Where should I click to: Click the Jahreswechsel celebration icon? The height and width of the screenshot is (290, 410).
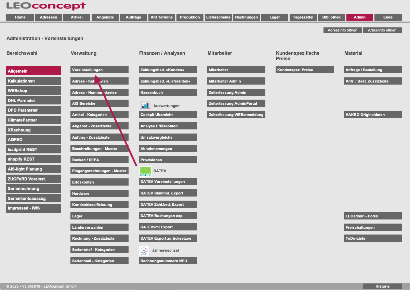(x=144, y=251)
